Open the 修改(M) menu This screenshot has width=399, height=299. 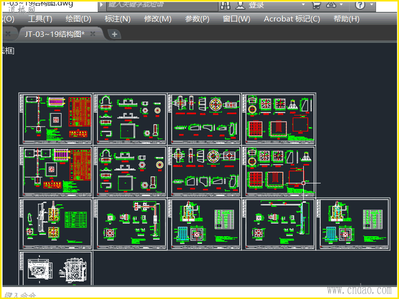coord(158,19)
